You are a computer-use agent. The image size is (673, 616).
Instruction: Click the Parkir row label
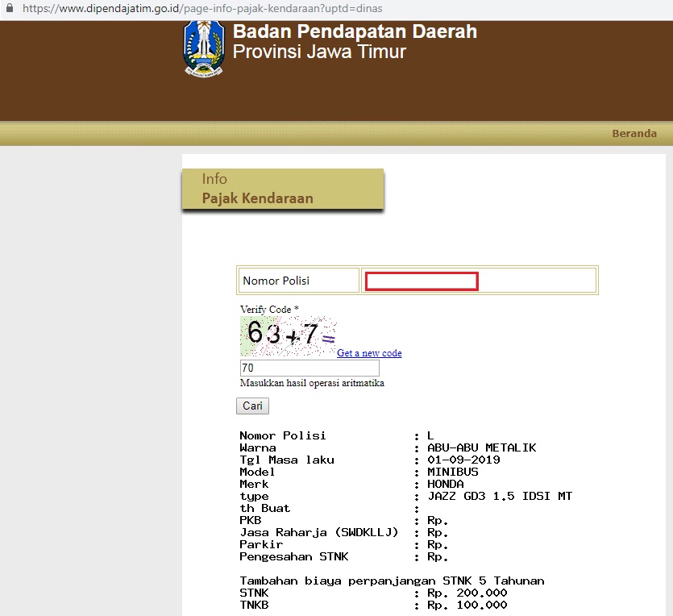(x=261, y=544)
